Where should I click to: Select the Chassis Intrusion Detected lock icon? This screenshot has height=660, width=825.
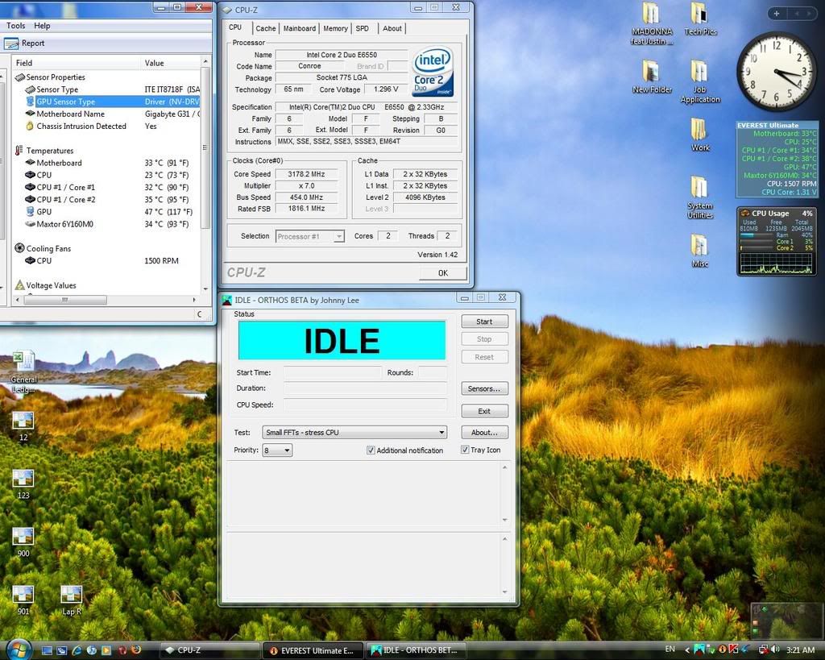click(30, 126)
